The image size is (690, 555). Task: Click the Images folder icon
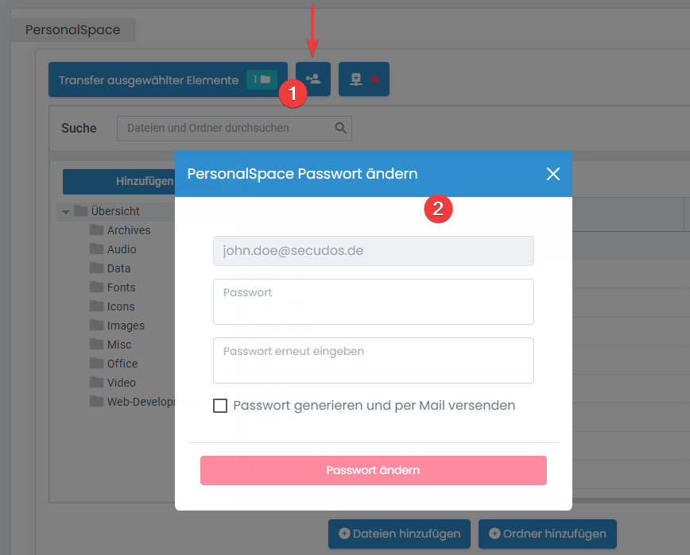[x=97, y=326]
